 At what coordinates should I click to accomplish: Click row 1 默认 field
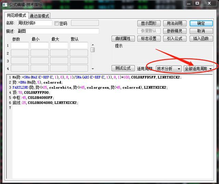coord(79,45)
